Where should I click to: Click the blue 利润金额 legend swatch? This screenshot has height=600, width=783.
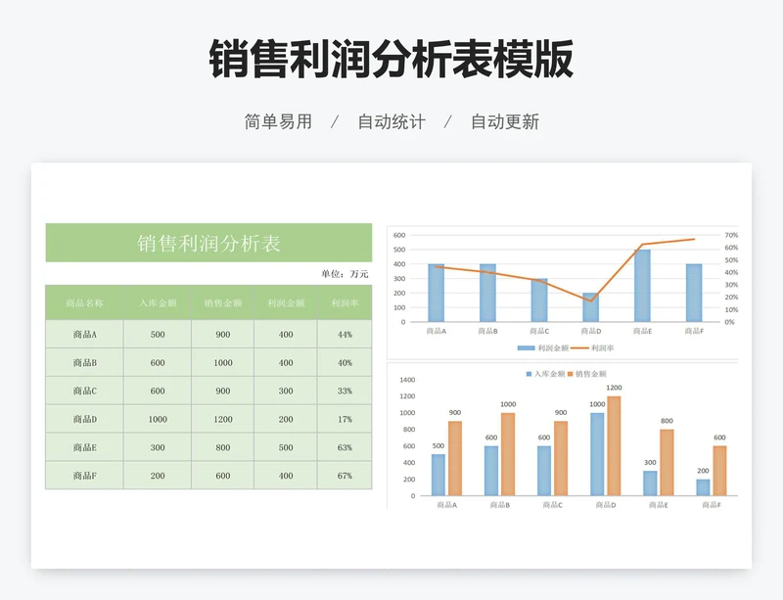526,348
